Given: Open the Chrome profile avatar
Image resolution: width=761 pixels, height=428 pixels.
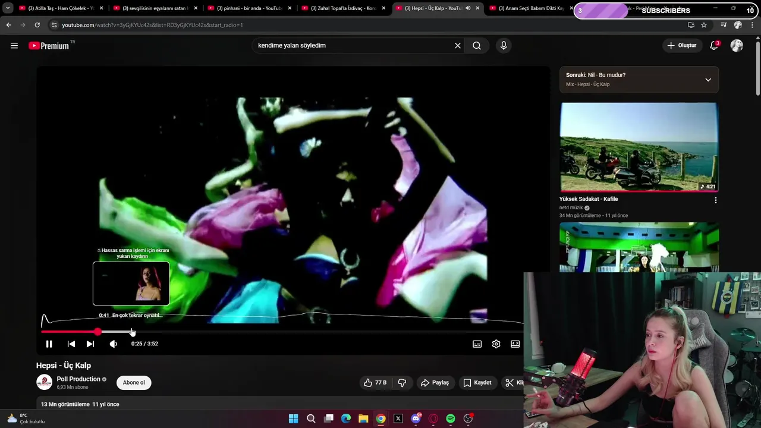Looking at the screenshot, I should tap(738, 25).
